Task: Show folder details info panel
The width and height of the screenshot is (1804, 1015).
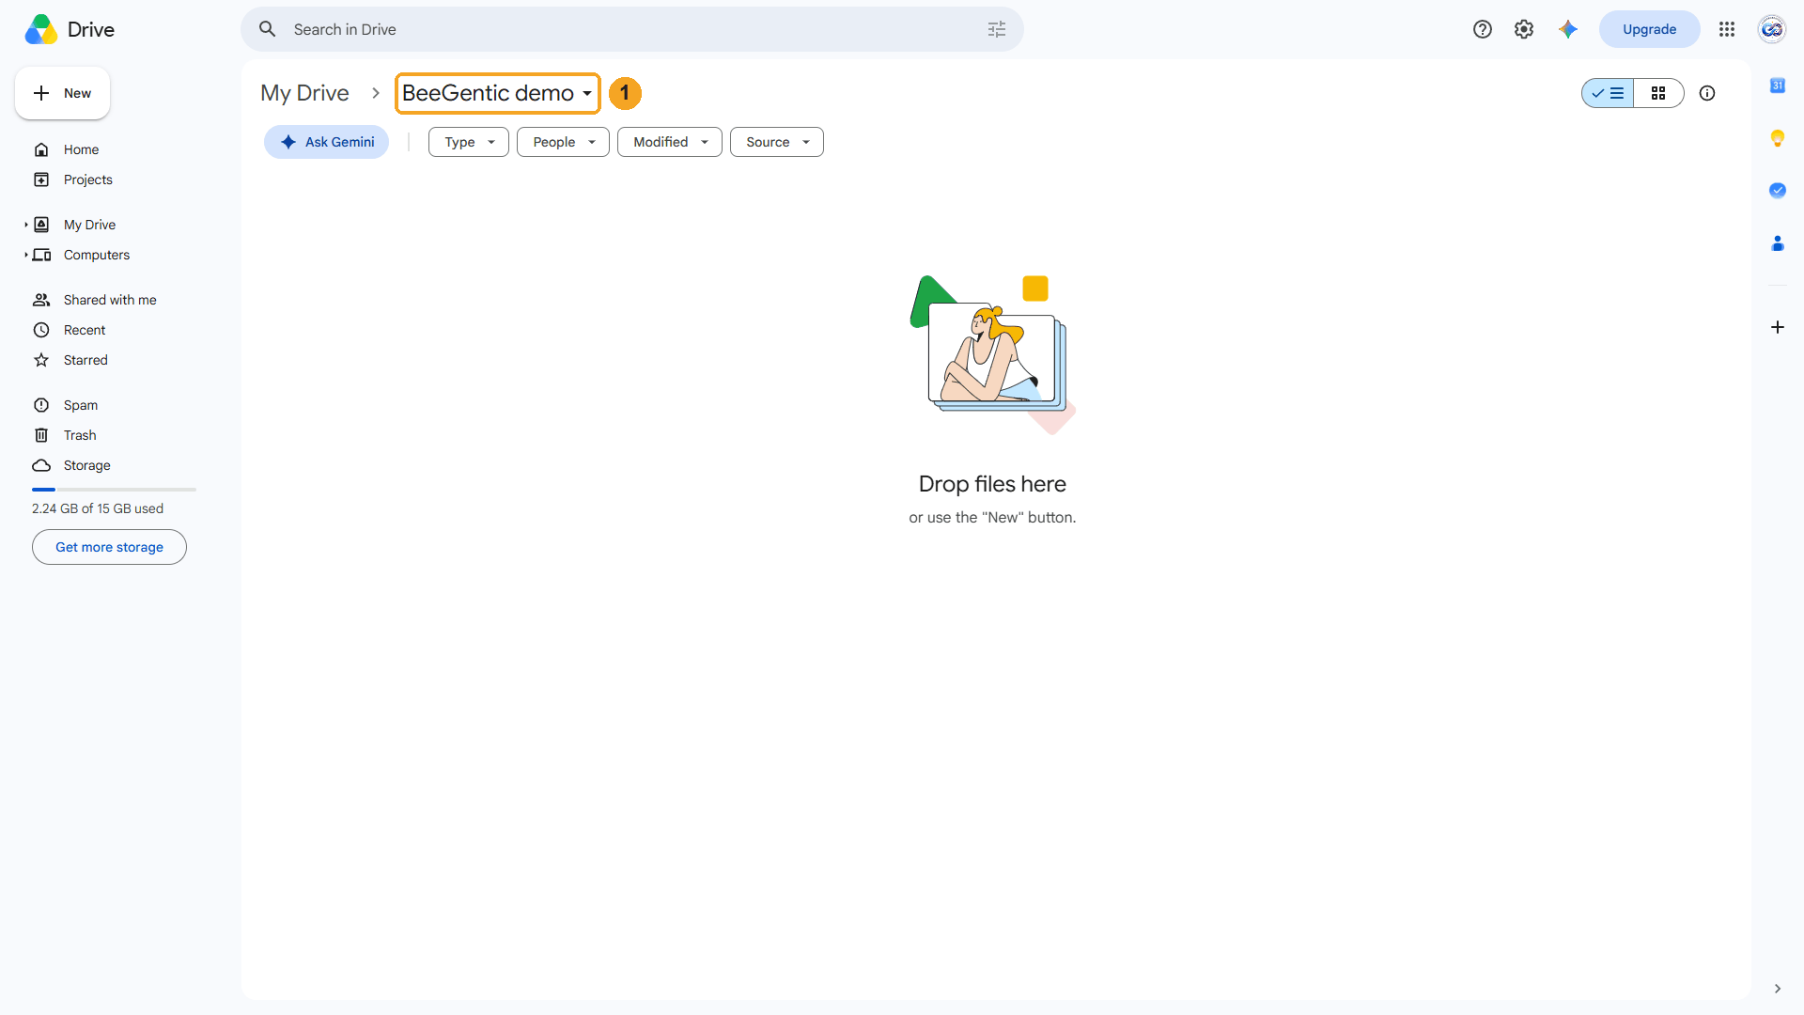Action: pyautogui.click(x=1707, y=93)
